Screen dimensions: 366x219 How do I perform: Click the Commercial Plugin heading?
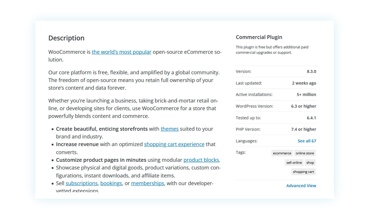point(259,37)
